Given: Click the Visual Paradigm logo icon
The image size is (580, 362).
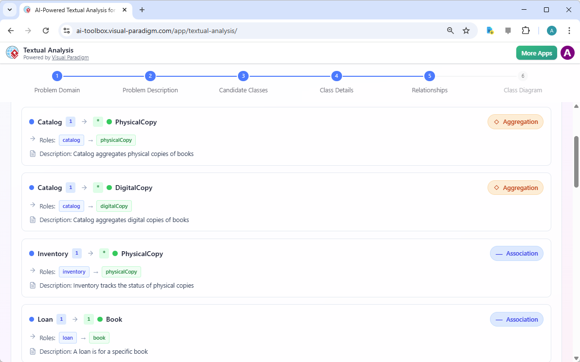Looking at the screenshot, I should [x=12, y=52].
